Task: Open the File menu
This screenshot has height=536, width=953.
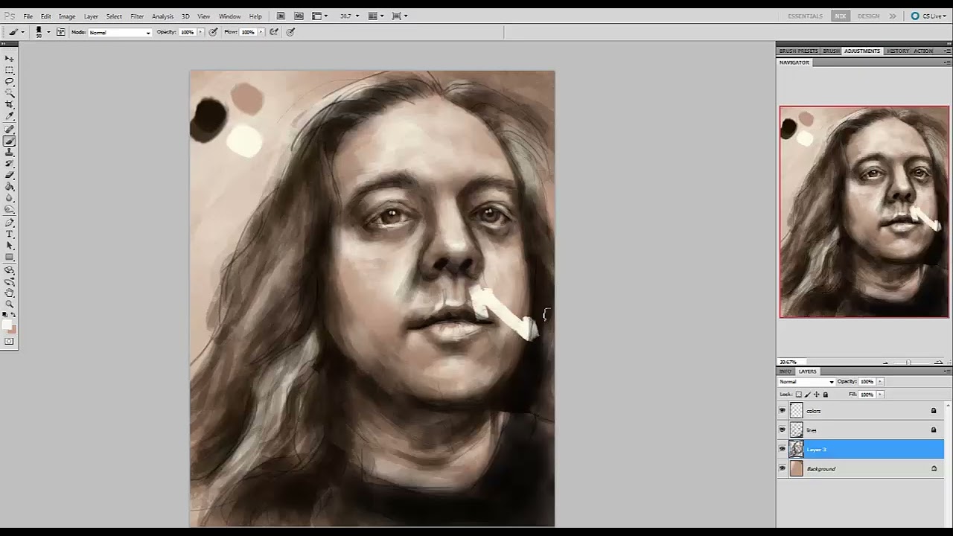Action: pos(28,16)
